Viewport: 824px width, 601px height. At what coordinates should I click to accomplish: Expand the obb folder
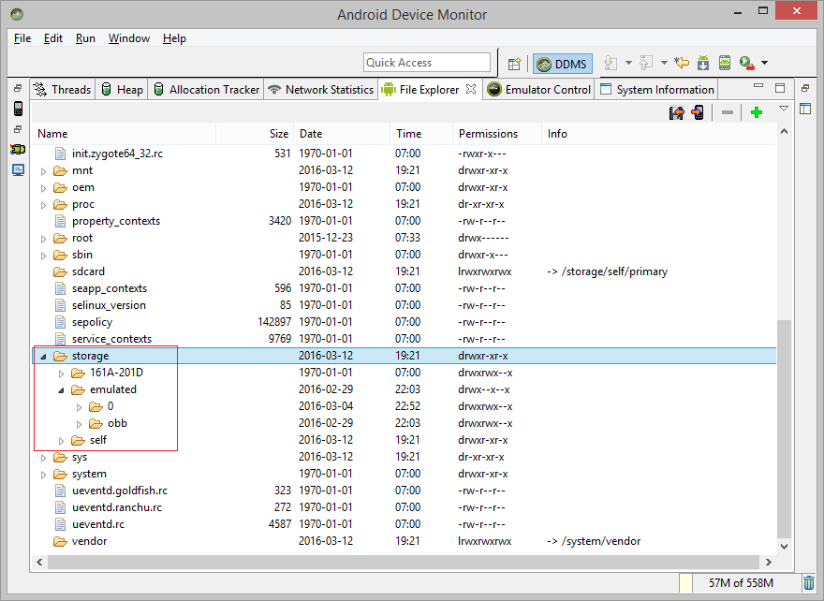tap(80, 424)
